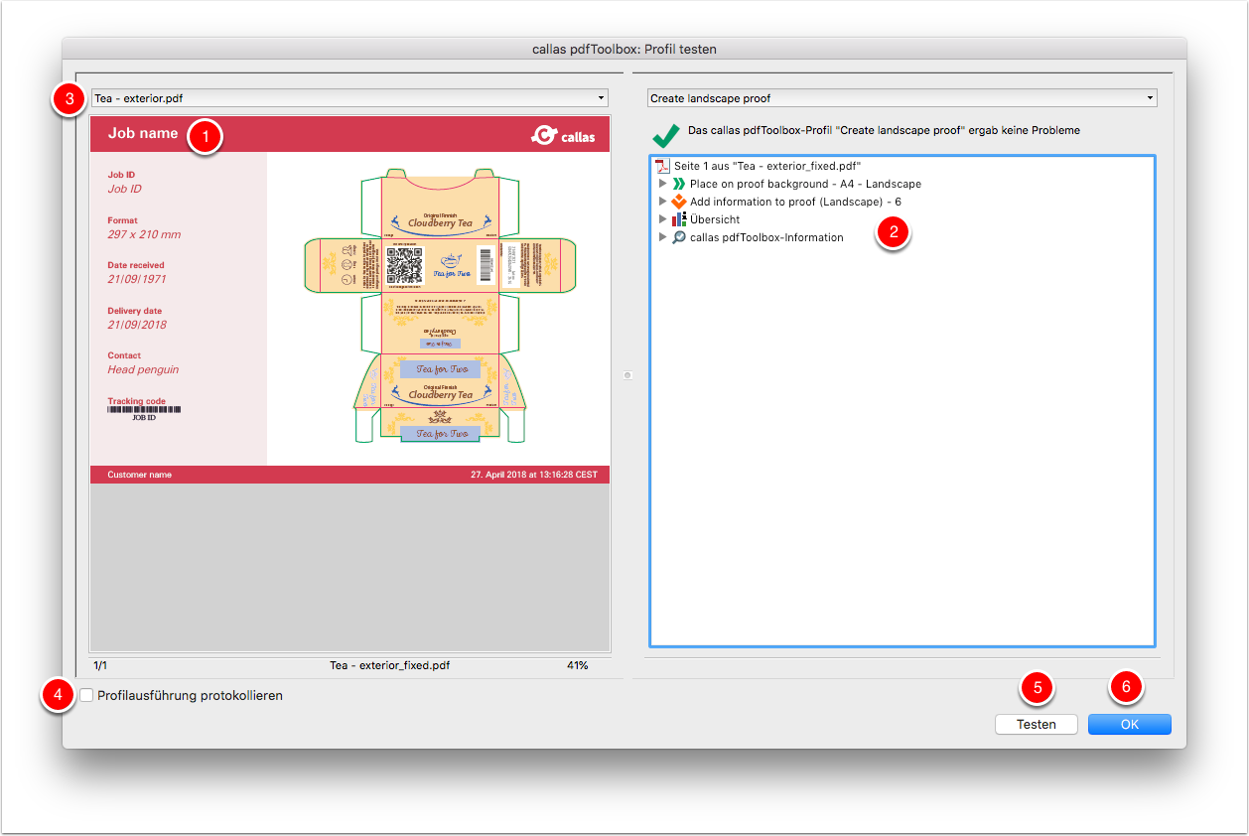Expand the Place on proof background entry
Image resolution: width=1249 pixels, height=836 pixels.
pyautogui.click(x=662, y=184)
